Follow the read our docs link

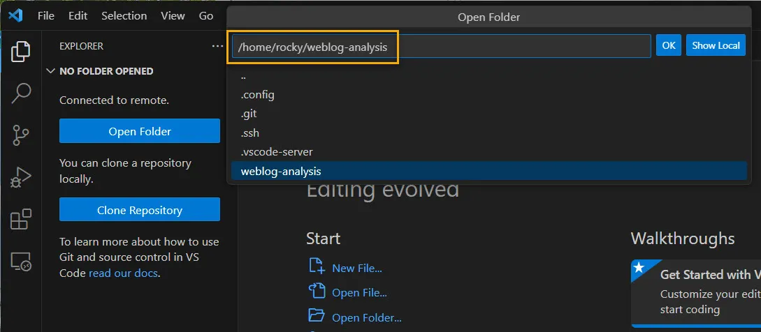click(x=124, y=273)
